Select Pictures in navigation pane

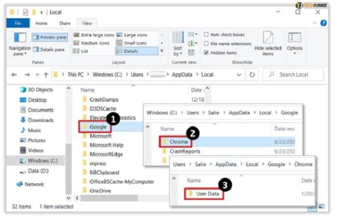pyautogui.click(x=33, y=140)
